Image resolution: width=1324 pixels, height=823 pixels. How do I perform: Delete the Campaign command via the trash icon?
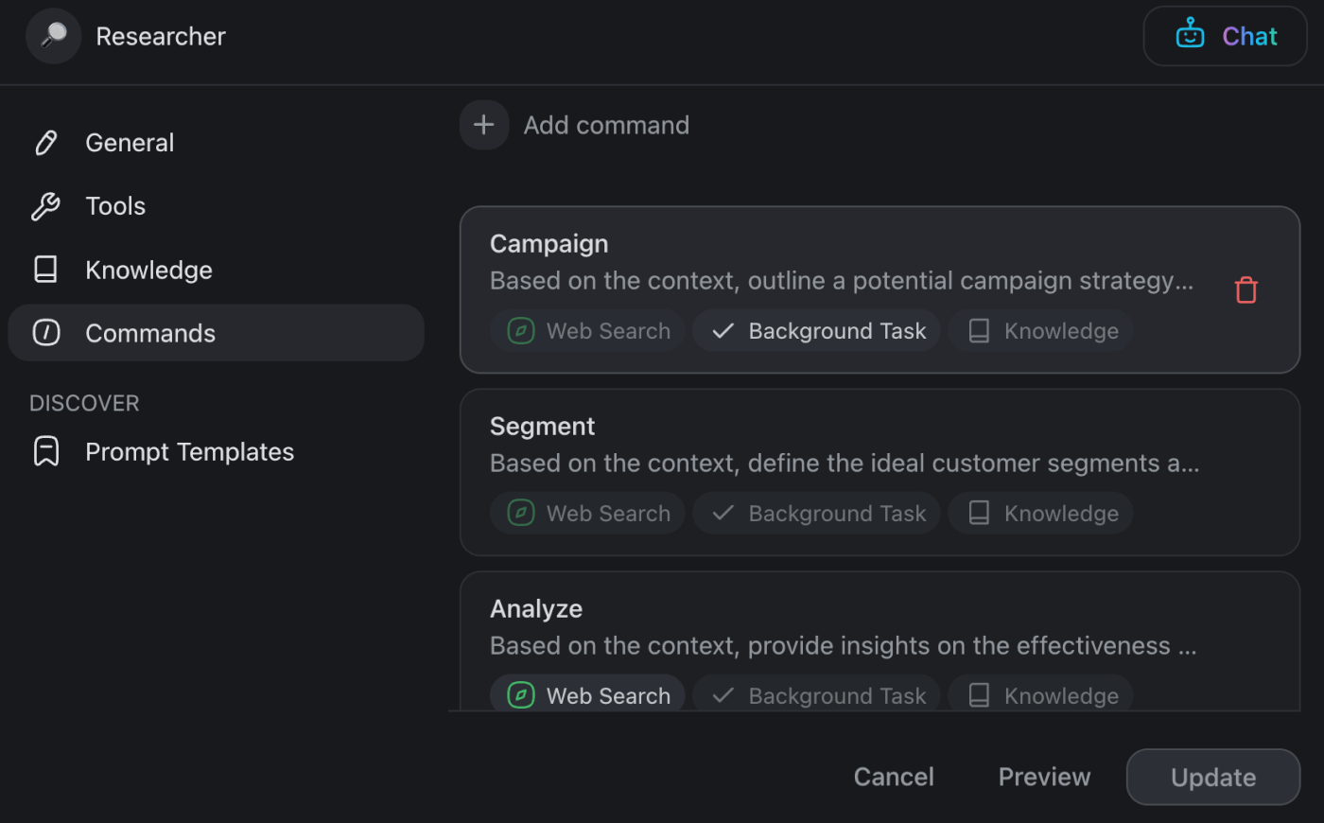click(x=1246, y=289)
